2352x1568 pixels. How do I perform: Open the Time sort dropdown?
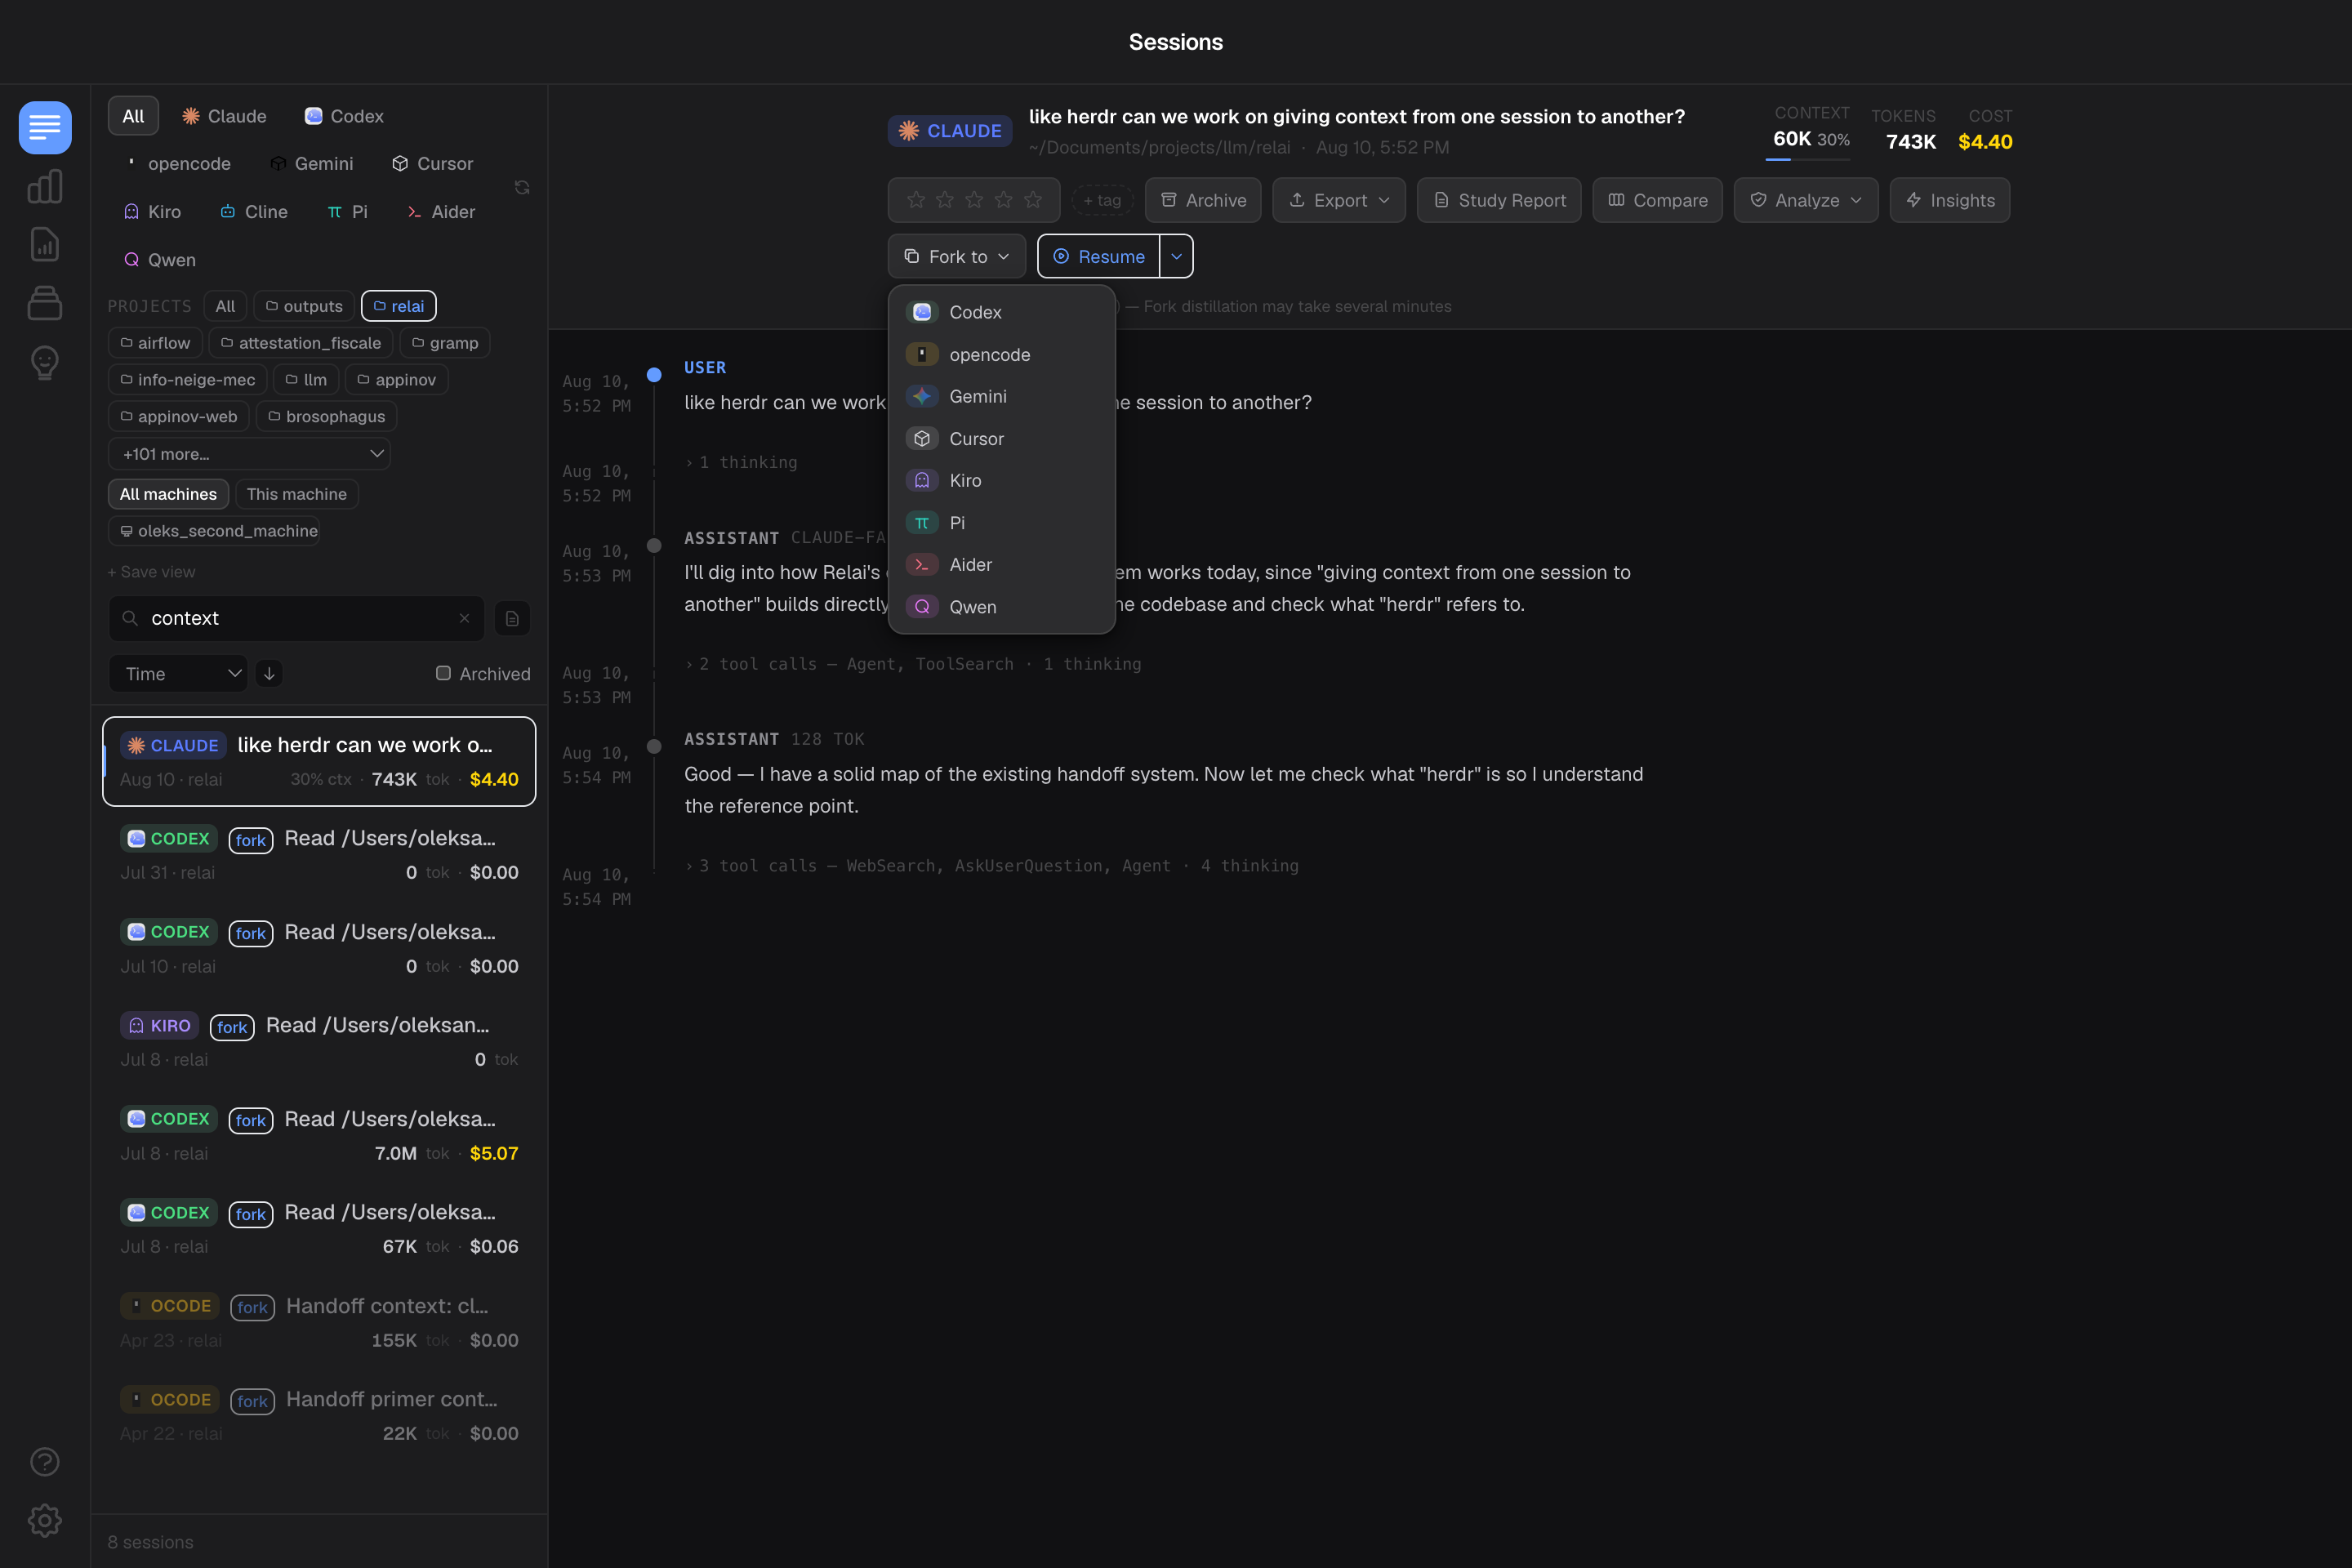tap(178, 674)
